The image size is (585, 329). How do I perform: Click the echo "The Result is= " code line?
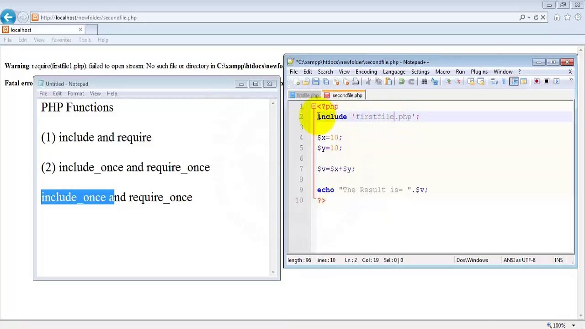372,190
